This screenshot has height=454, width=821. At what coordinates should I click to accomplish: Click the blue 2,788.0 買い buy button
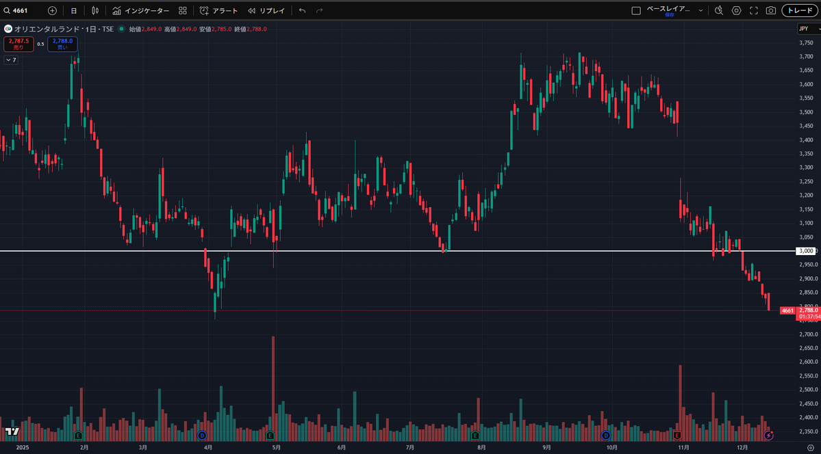[62, 44]
